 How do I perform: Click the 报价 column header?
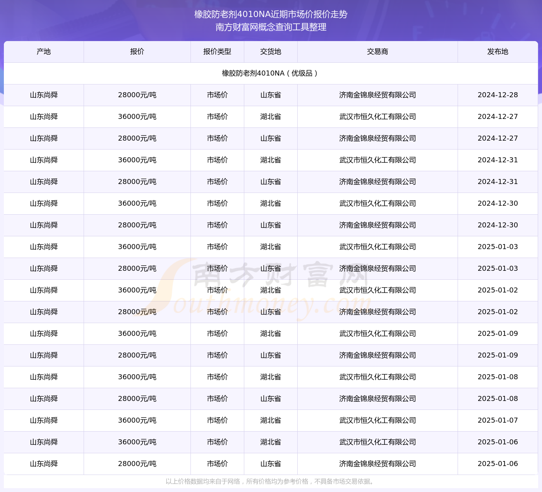137,52
